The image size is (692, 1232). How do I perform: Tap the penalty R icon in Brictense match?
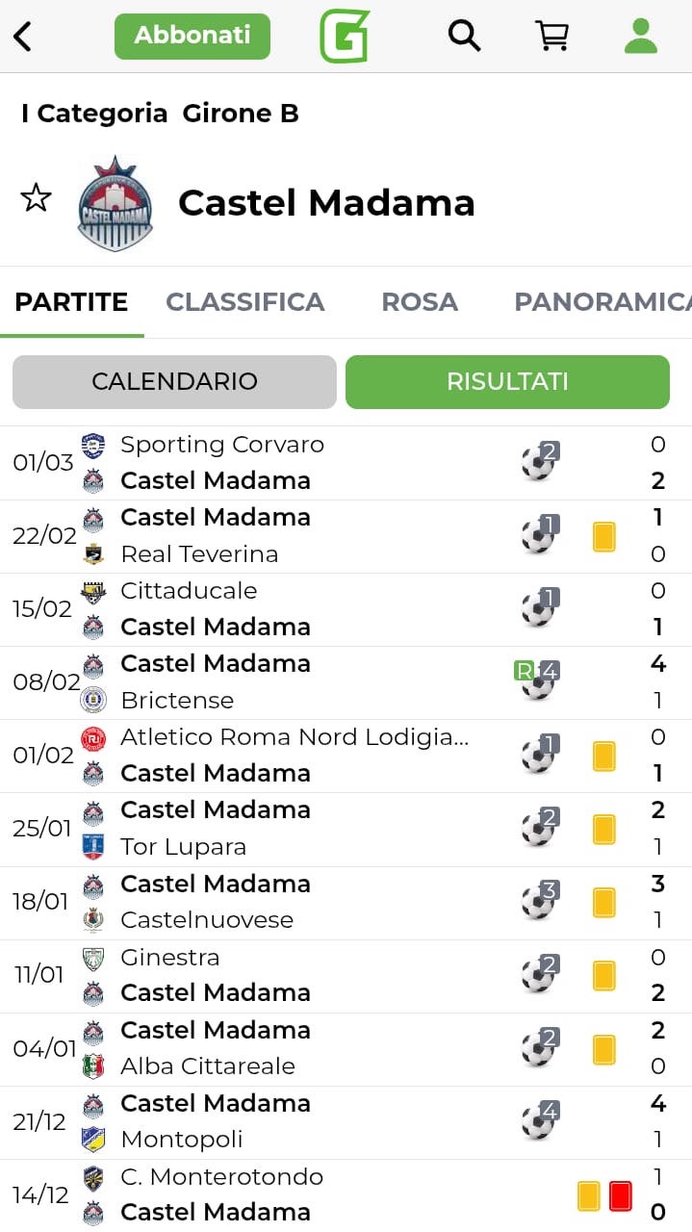pyautogui.click(x=524, y=671)
